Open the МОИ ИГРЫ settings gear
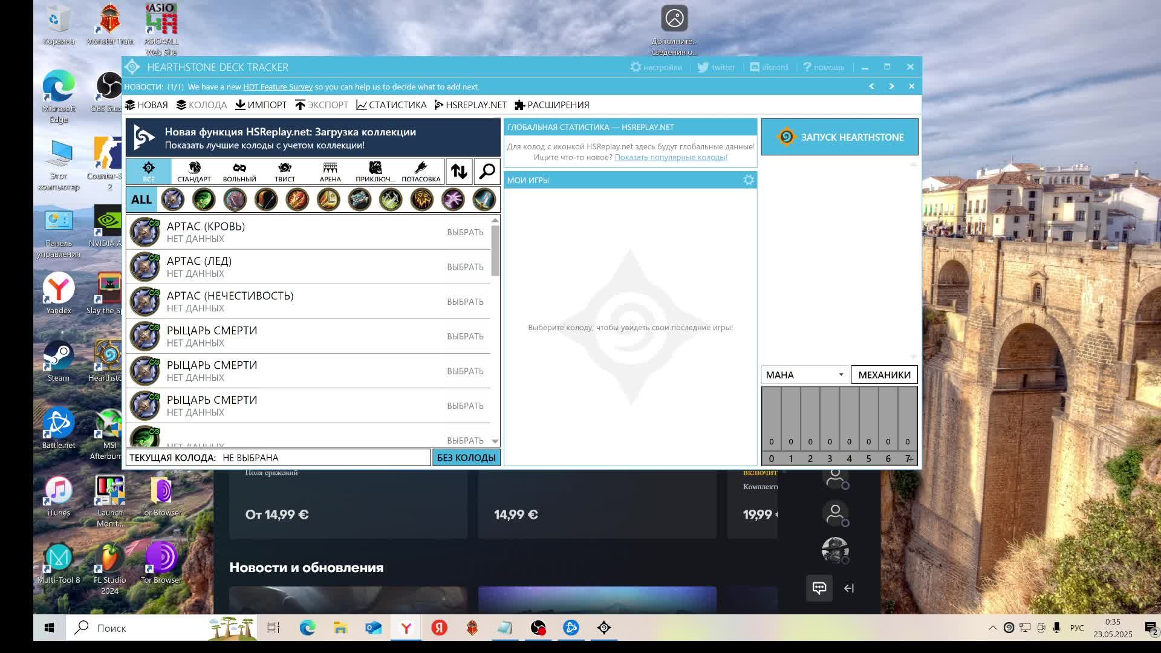Viewport: 1161px width, 653px height. click(749, 180)
